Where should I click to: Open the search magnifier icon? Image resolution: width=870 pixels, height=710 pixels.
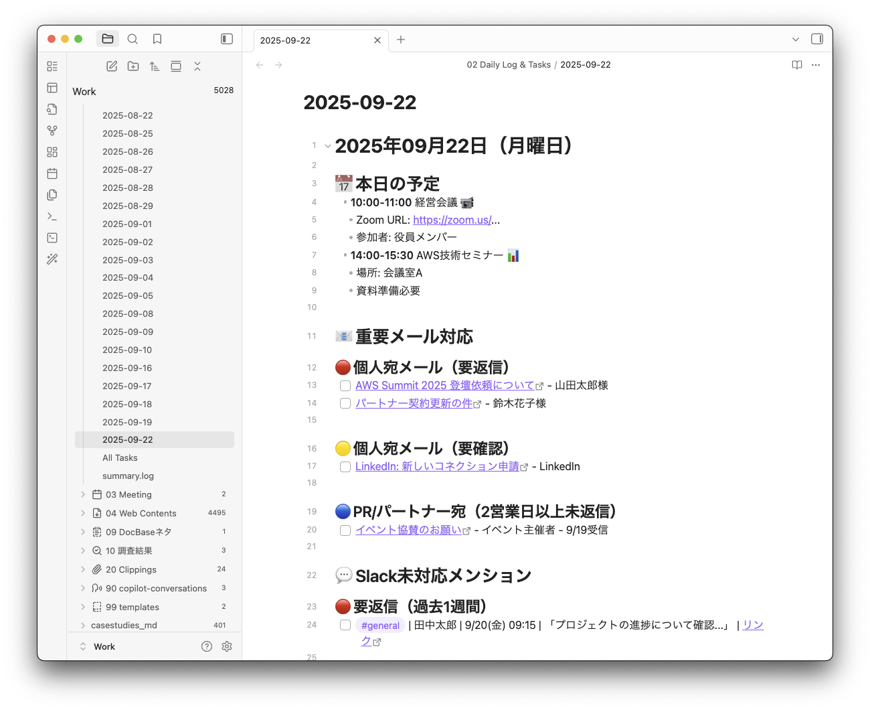(x=133, y=39)
